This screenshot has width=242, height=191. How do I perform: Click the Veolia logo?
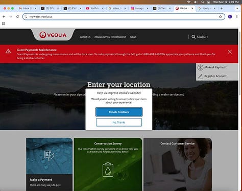53,35
